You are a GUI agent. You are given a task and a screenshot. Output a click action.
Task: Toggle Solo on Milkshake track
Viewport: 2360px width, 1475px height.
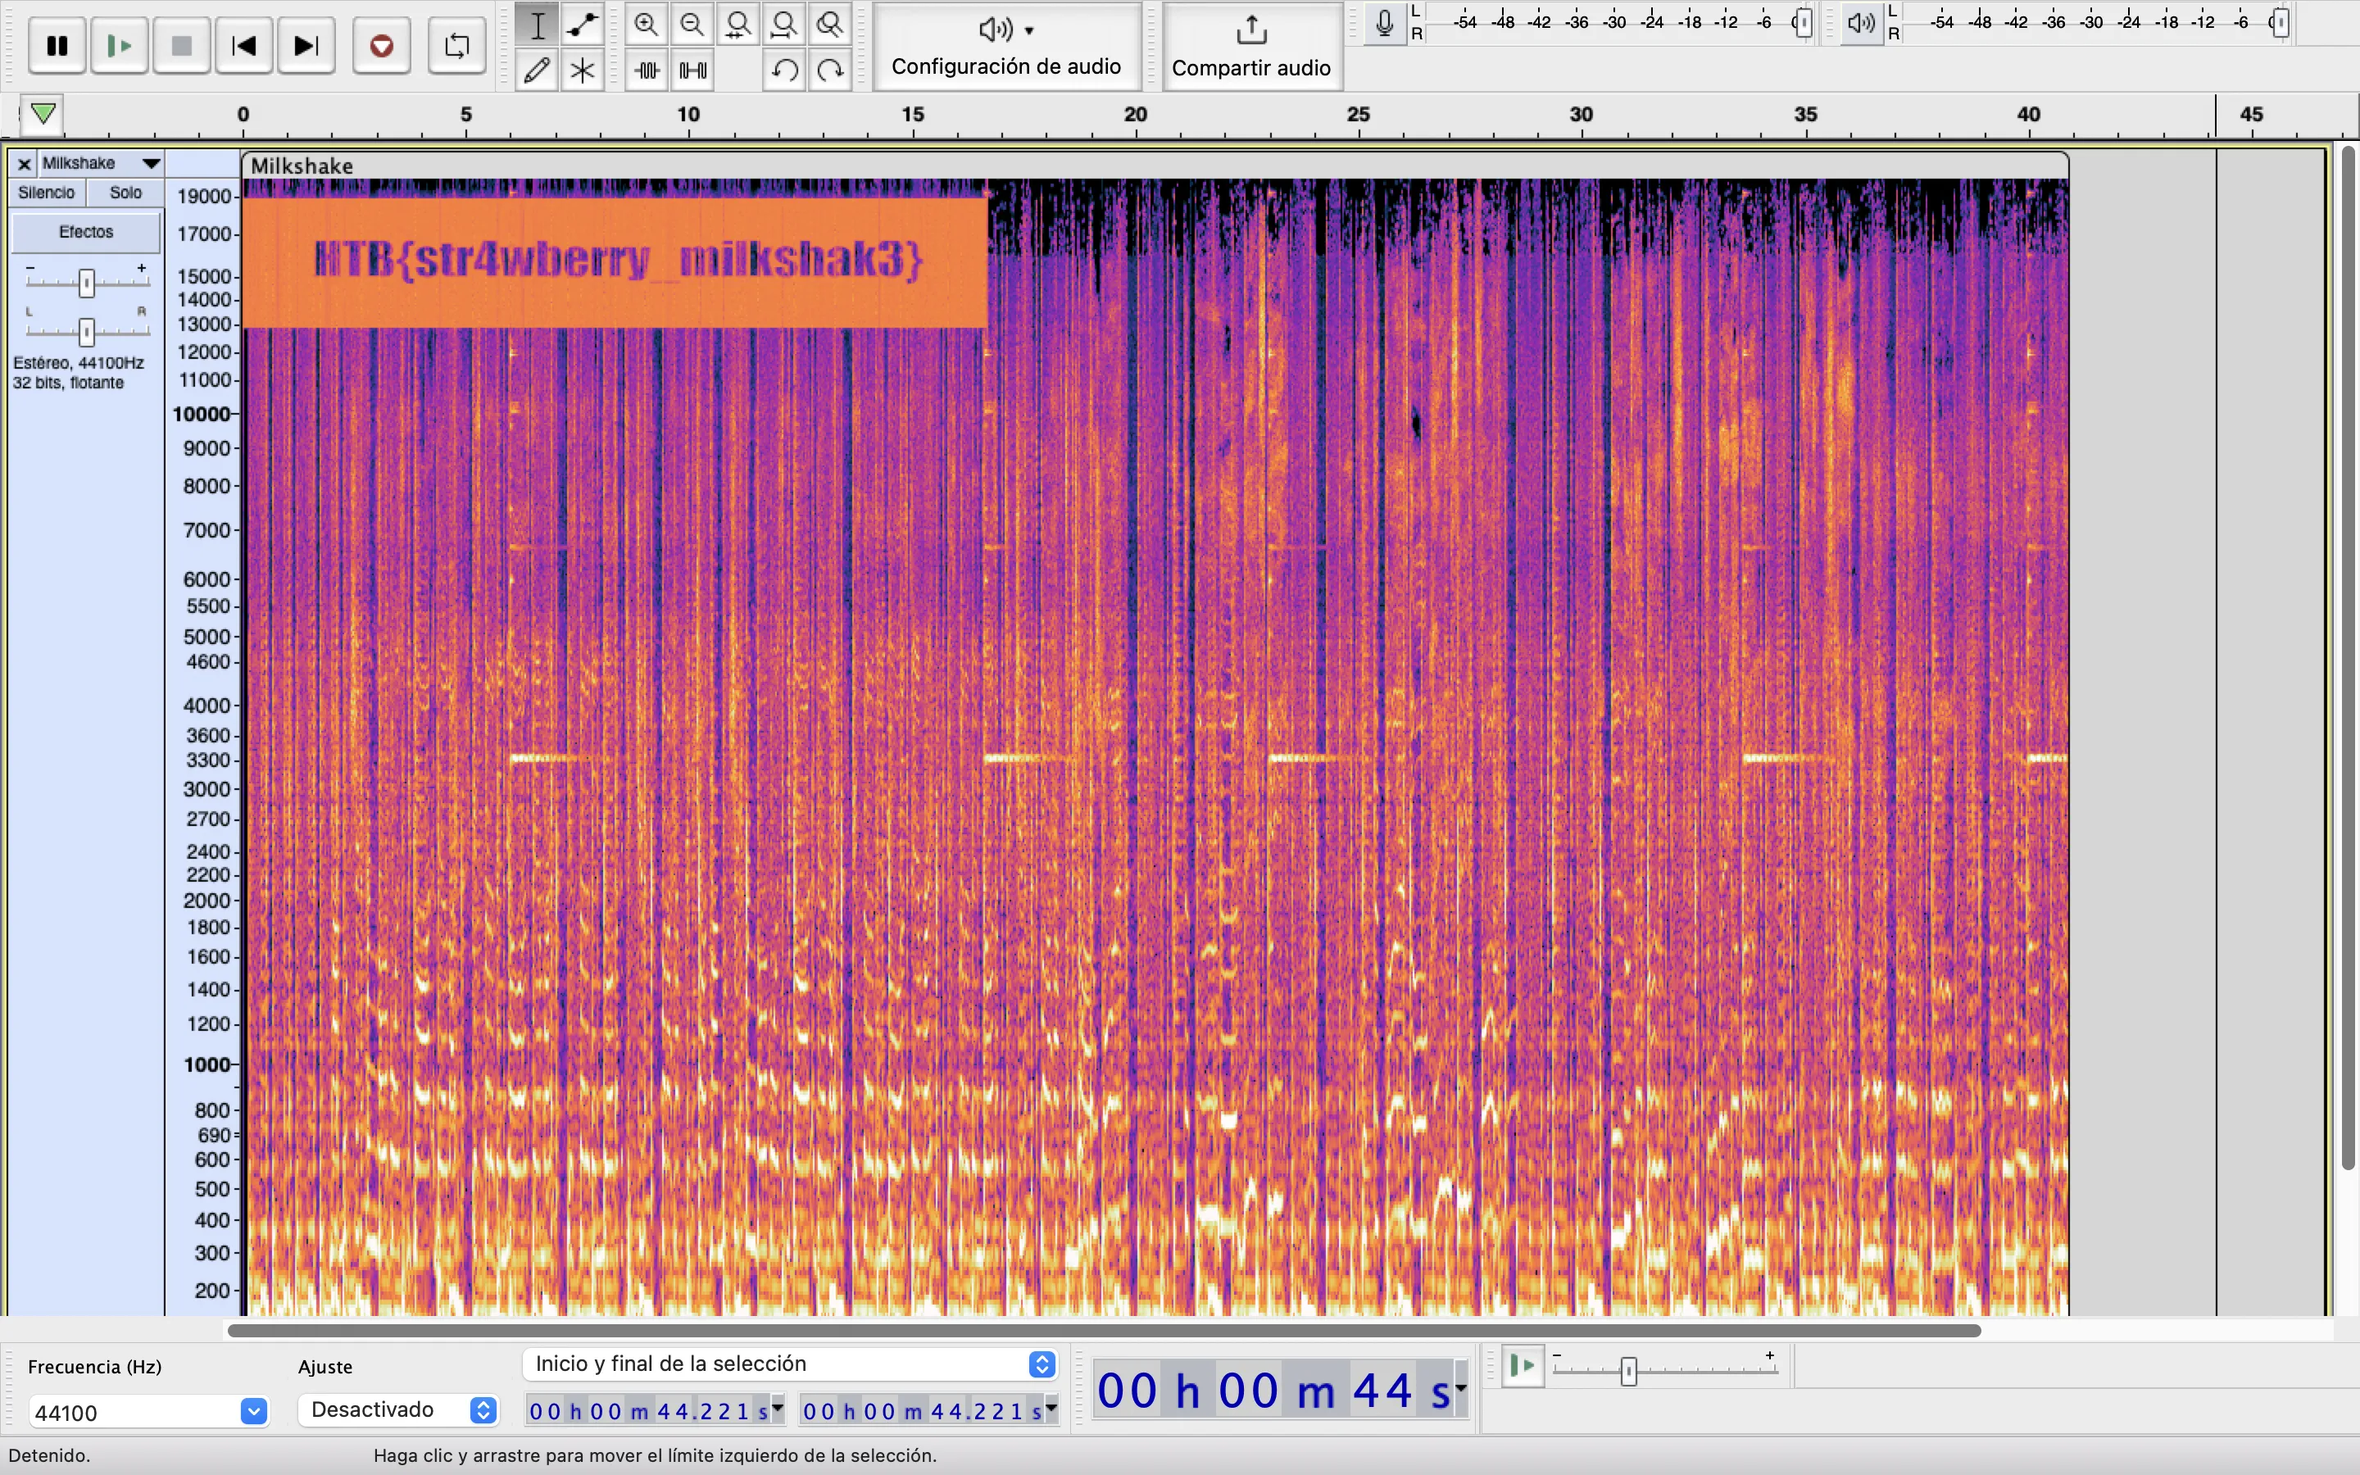coord(126,193)
